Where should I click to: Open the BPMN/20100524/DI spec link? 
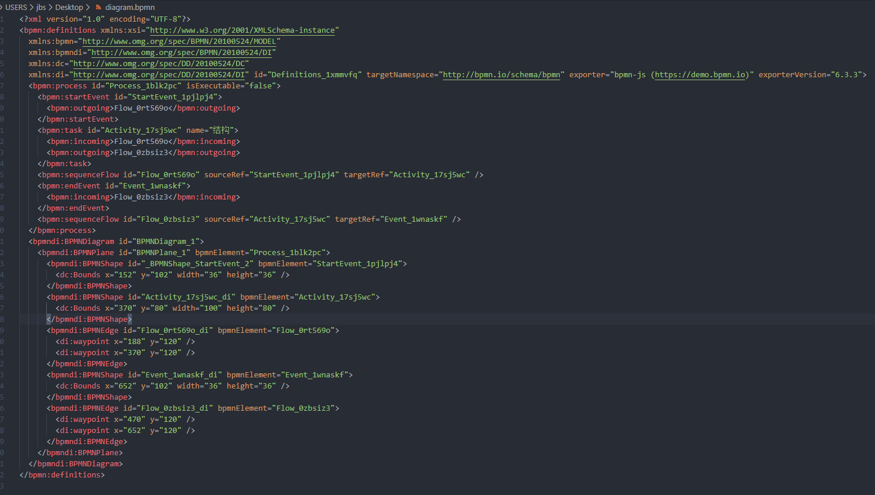pos(182,53)
